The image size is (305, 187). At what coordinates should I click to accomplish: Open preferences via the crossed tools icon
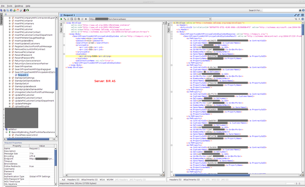tap(21, 10)
